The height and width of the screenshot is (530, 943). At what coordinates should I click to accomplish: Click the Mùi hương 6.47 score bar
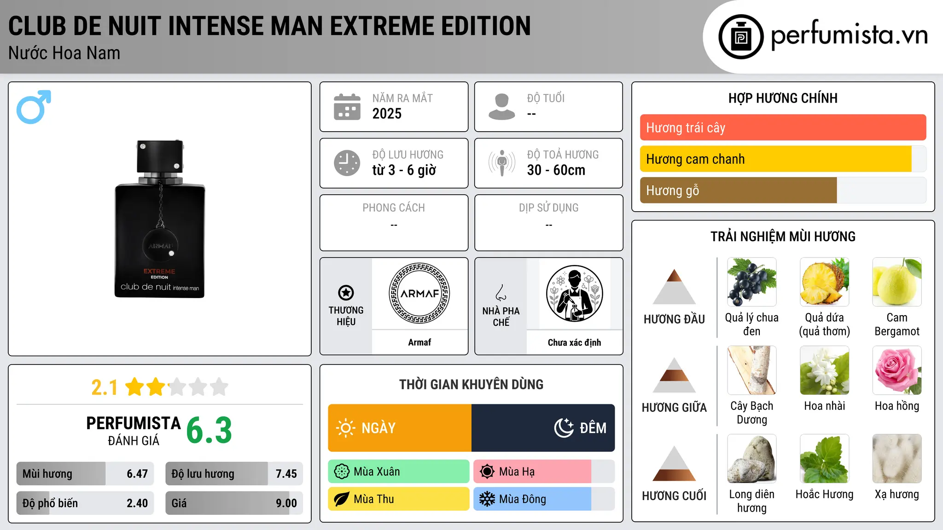click(85, 473)
